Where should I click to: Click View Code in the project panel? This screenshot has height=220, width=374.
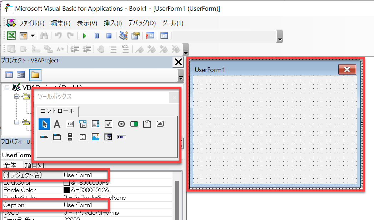(9, 75)
